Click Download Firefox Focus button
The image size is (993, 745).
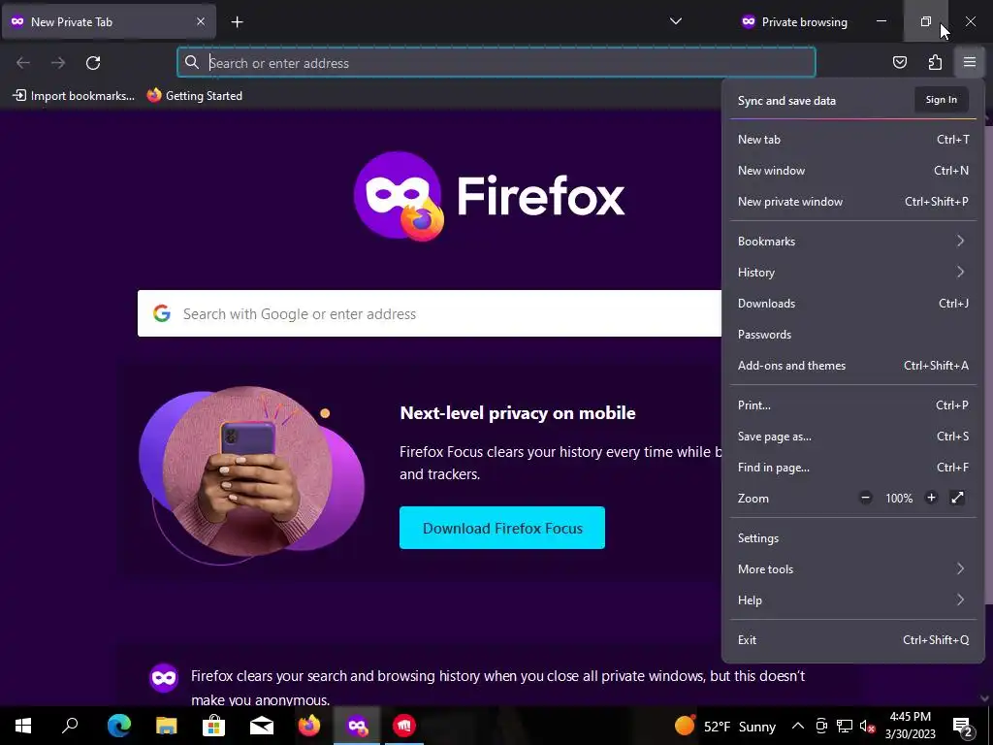(x=502, y=528)
